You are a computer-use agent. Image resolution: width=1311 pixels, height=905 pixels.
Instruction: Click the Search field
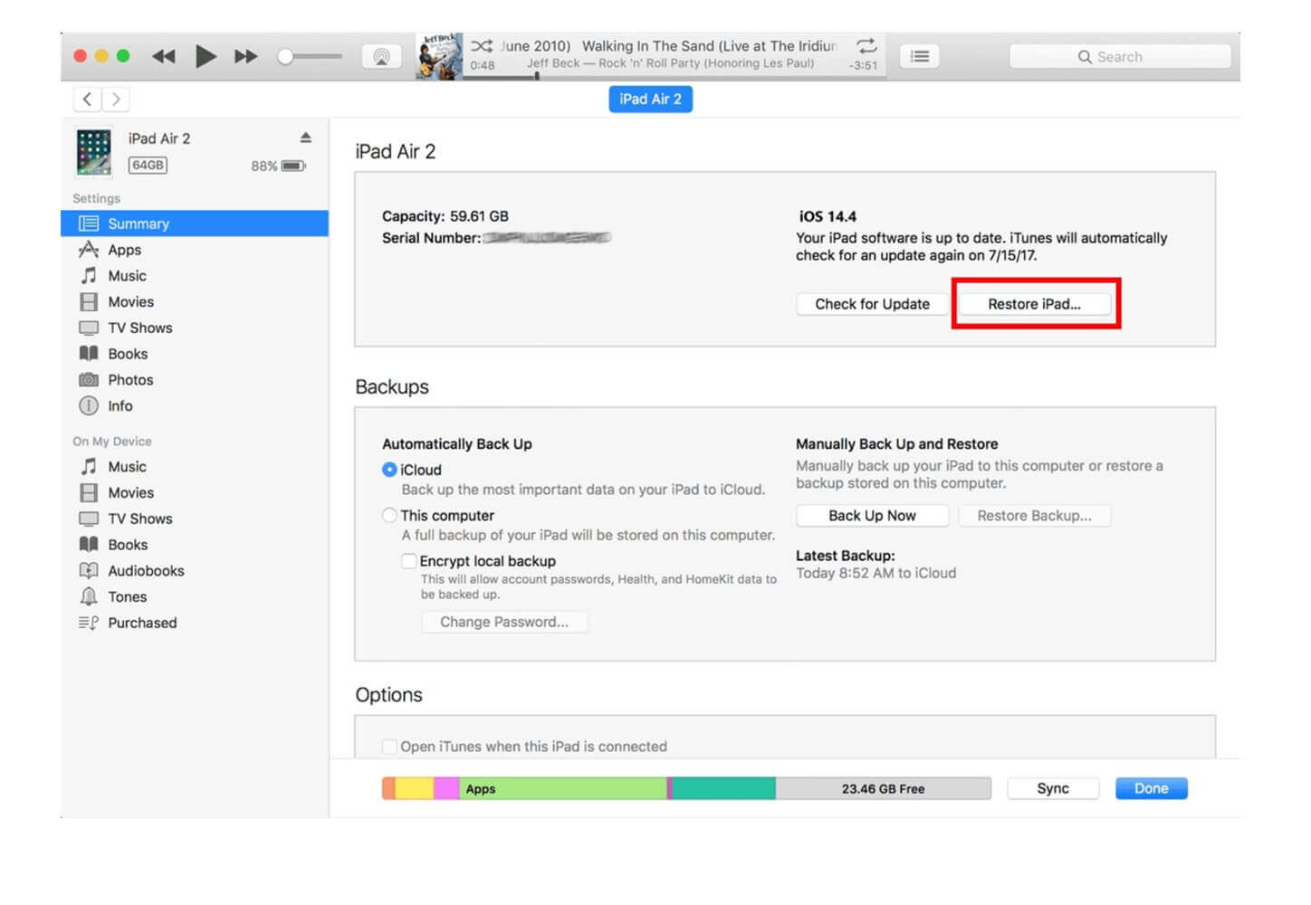(1120, 56)
